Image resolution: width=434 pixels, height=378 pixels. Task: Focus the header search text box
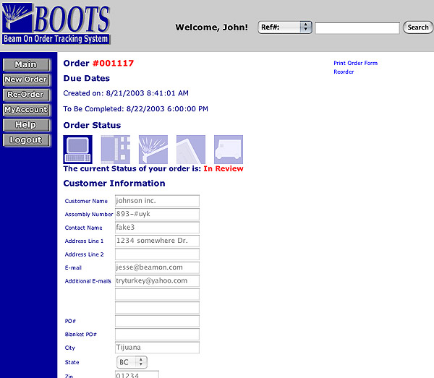357,27
